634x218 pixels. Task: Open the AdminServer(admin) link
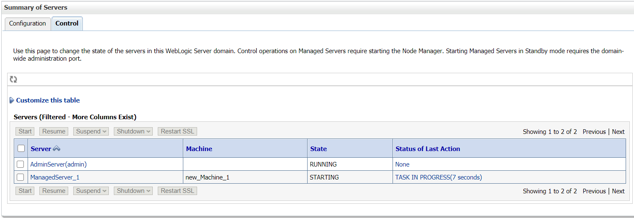(x=59, y=164)
